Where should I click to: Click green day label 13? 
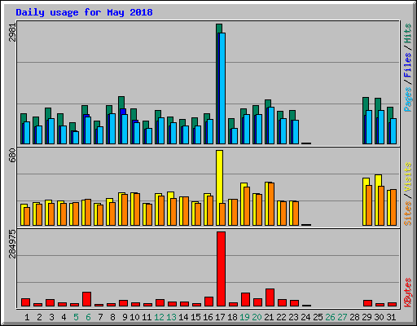pos(171,317)
